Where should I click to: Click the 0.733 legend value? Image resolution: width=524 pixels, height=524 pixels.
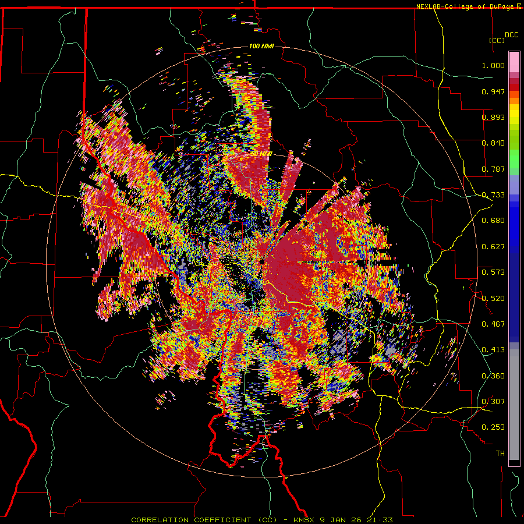493,195
